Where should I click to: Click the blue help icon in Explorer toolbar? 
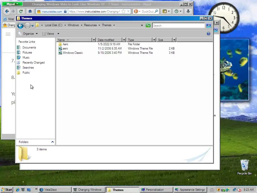[209, 34]
